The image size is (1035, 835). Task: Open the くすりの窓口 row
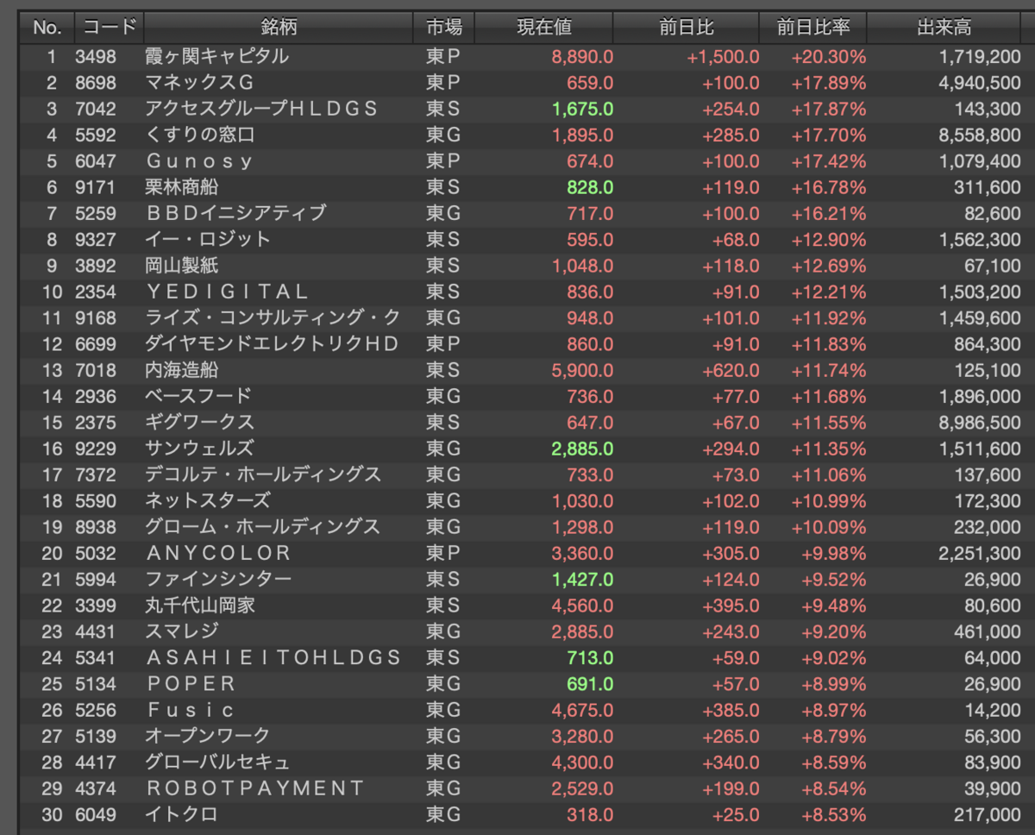click(521, 135)
